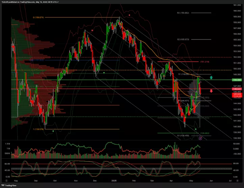Viewport: 244px width, 188px height.
Task: Click the red 146.537 price label
Action: click(x=236, y=89)
